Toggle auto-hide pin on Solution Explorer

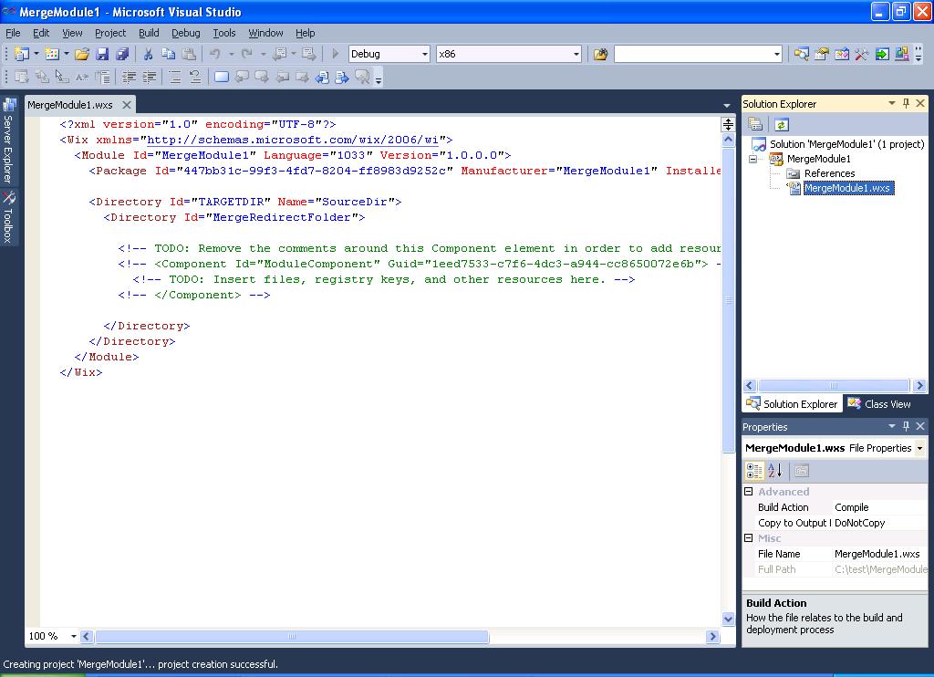tap(906, 104)
